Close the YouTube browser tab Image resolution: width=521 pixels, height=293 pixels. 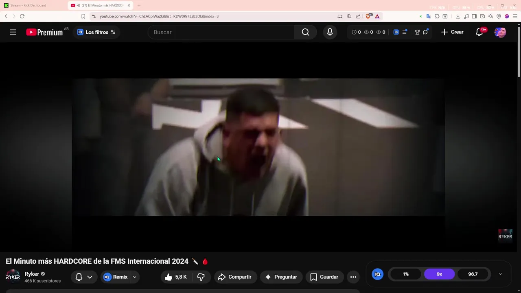coord(129,5)
